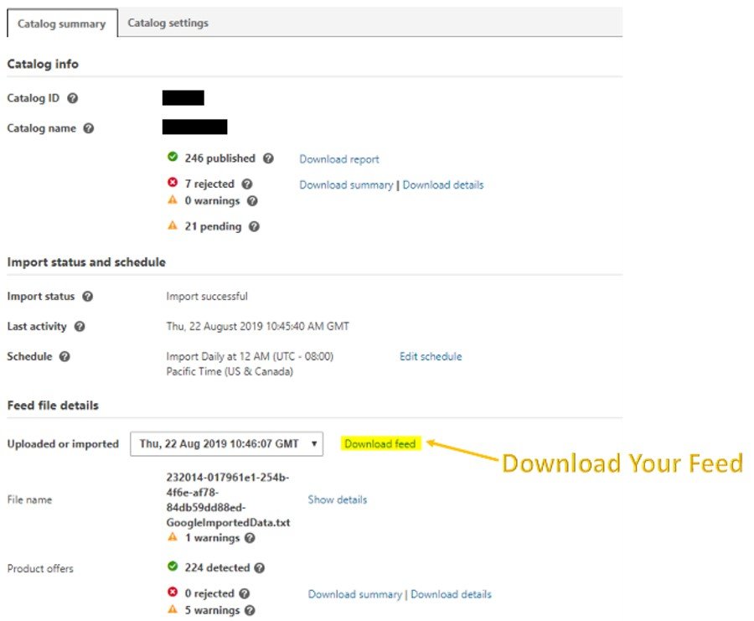Viewport: 754px width, 621px height.
Task: Open the Uploaded or imported date dropdown
Action: click(x=226, y=444)
